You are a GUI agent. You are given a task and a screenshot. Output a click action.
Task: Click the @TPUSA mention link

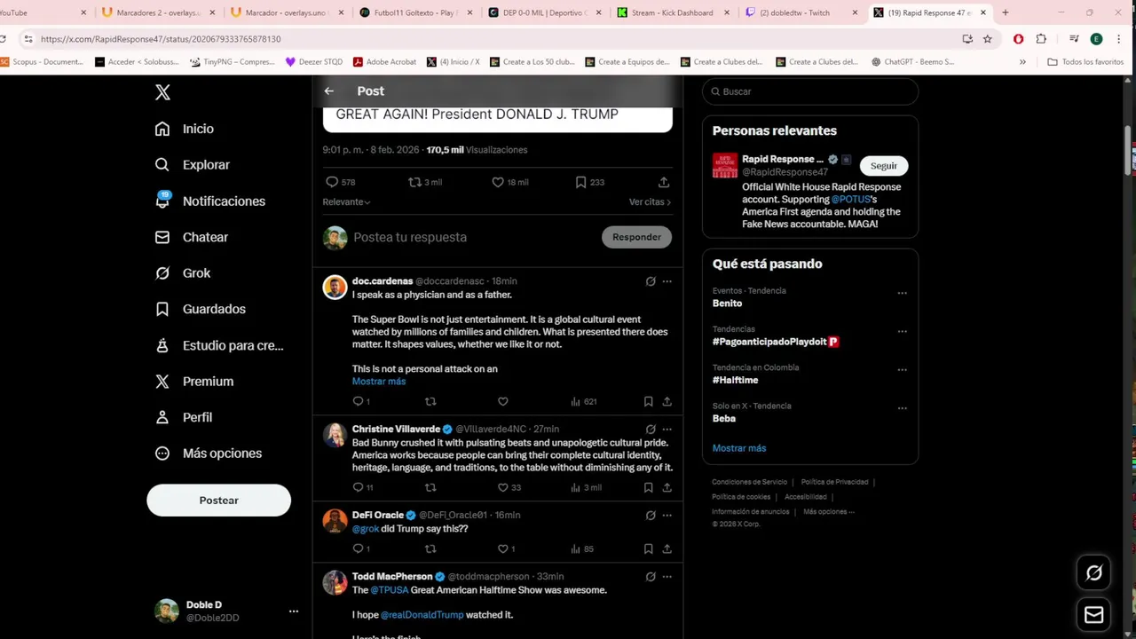click(389, 590)
